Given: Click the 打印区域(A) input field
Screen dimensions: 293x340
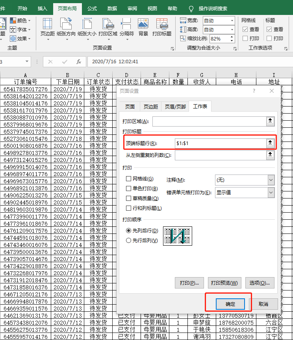Looking at the screenshot, I should point(210,121).
